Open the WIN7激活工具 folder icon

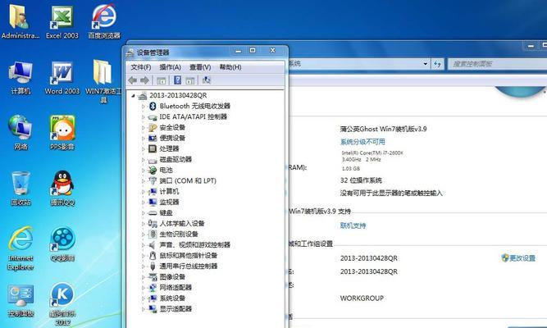[x=103, y=81]
